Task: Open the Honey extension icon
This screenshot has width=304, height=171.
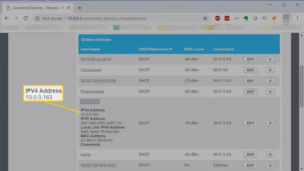Action: coord(274,18)
